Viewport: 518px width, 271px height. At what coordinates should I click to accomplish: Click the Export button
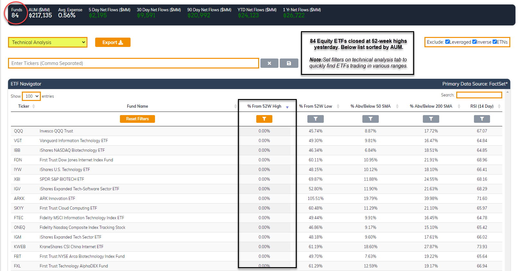(x=113, y=42)
